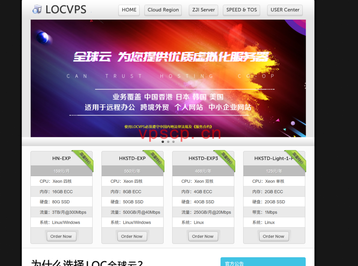The image size is (358, 266).
Task: Click the HN-EXP plan title
Action: pos(62,158)
